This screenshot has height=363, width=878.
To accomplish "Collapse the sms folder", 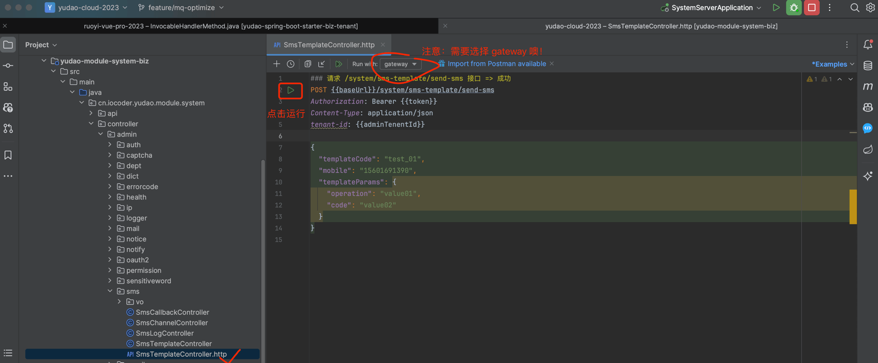I will pos(110,291).
